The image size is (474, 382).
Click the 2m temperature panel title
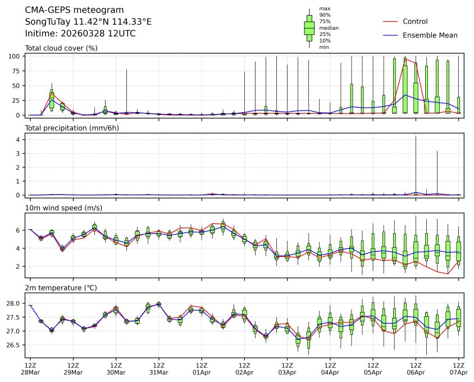(x=61, y=288)
